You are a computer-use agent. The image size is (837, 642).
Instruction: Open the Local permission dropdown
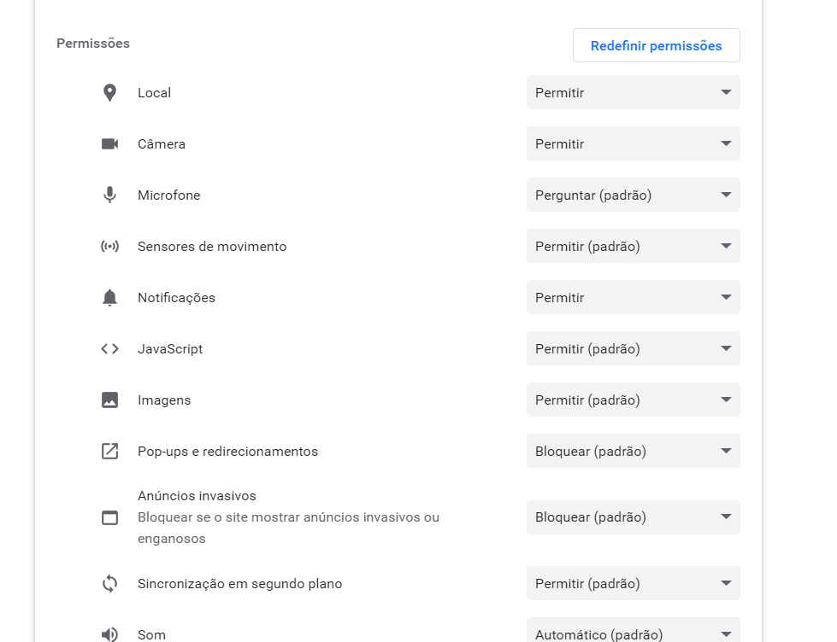633,92
